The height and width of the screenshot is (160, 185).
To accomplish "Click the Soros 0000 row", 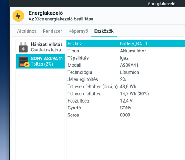I will coord(126,115).
